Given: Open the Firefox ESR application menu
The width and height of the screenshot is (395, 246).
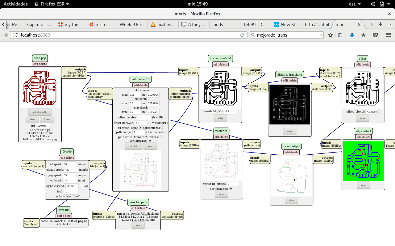Looking at the screenshot, I should [x=52, y=4].
